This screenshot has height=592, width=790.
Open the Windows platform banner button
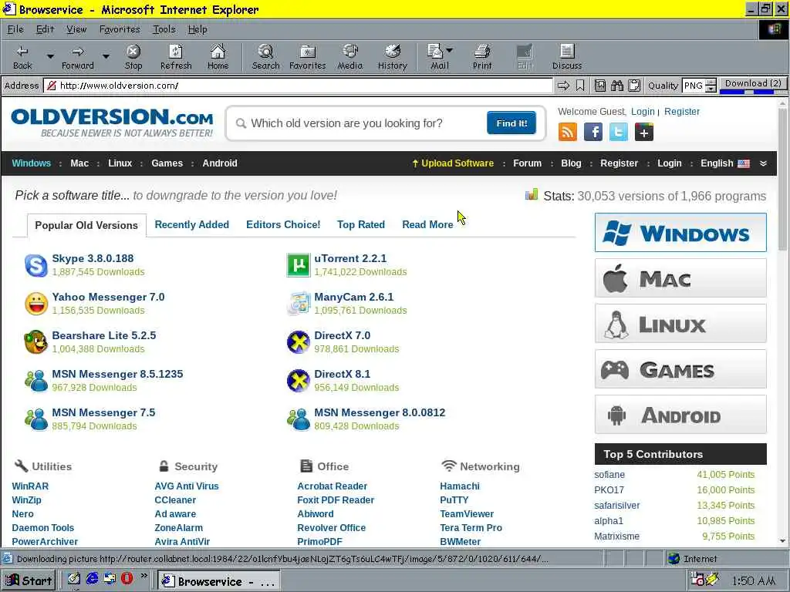pos(680,233)
